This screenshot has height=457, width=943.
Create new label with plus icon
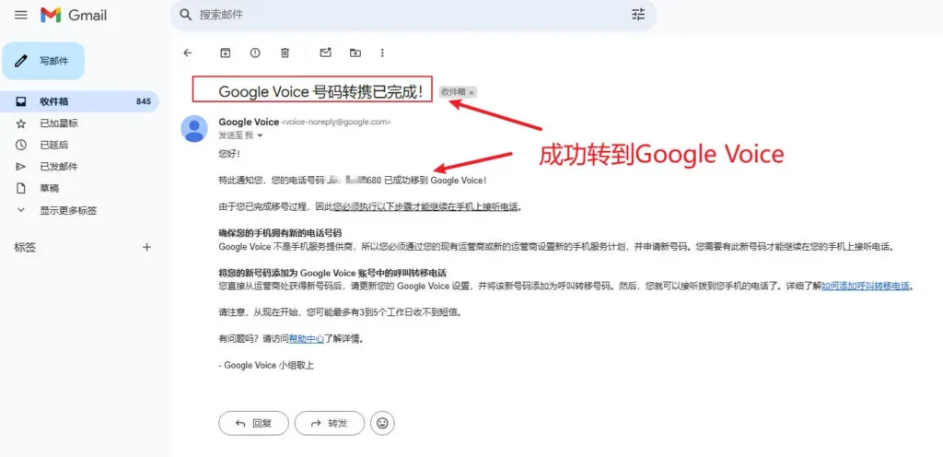point(146,247)
